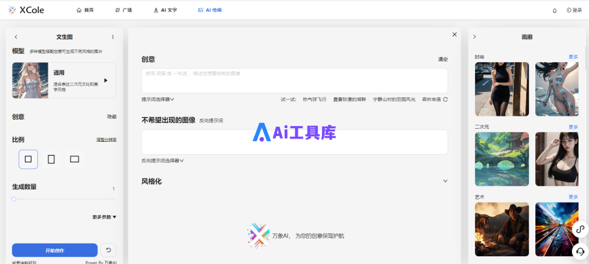This screenshot has height=264, width=589.
Task: Open the 文生图 three-dot options menu
Action: pos(113,37)
